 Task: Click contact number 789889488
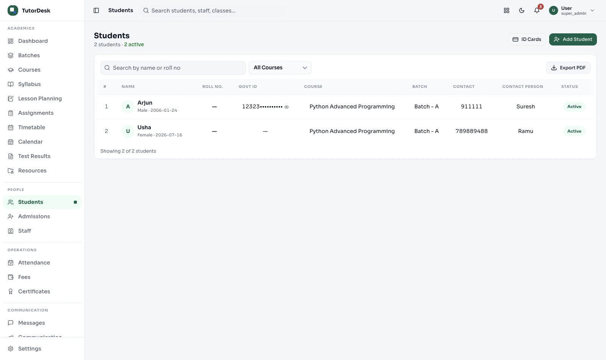point(472,131)
